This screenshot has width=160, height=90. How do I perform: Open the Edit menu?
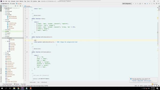coord(6,1)
